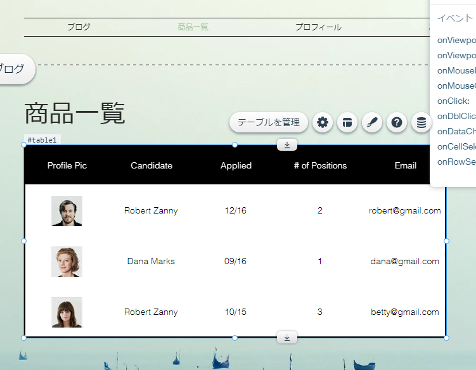Click the top stretch download-arrow handle
The width and height of the screenshot is (476, 370).
[x=287, y=145]
